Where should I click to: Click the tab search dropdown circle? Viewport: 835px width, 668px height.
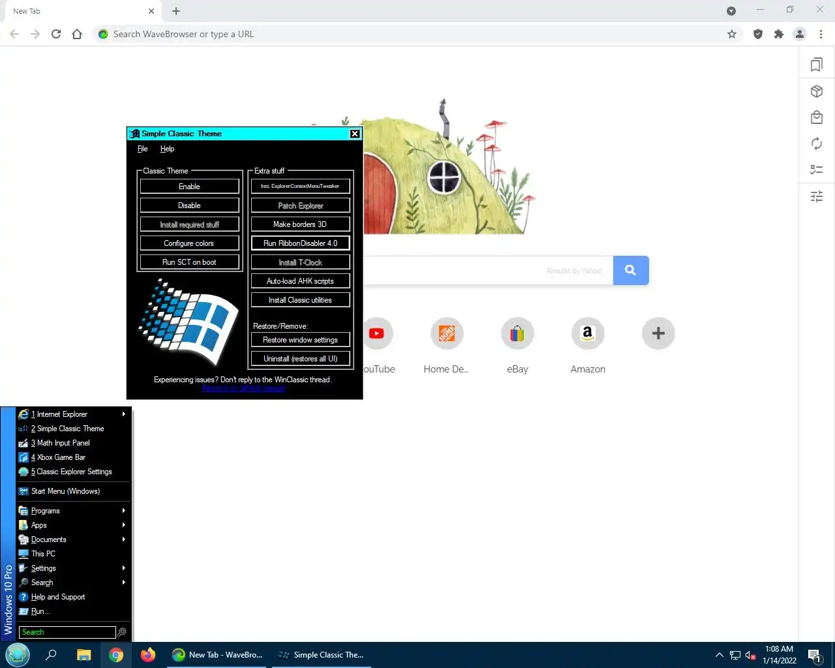[731, 11]
